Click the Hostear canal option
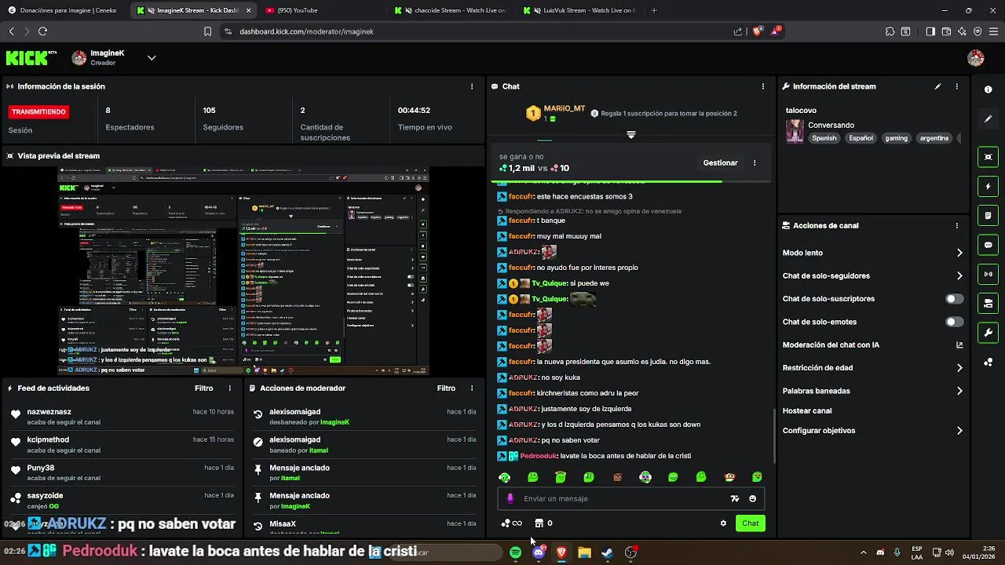Viewport: 1005px width, 565px height. click(807, 410)
